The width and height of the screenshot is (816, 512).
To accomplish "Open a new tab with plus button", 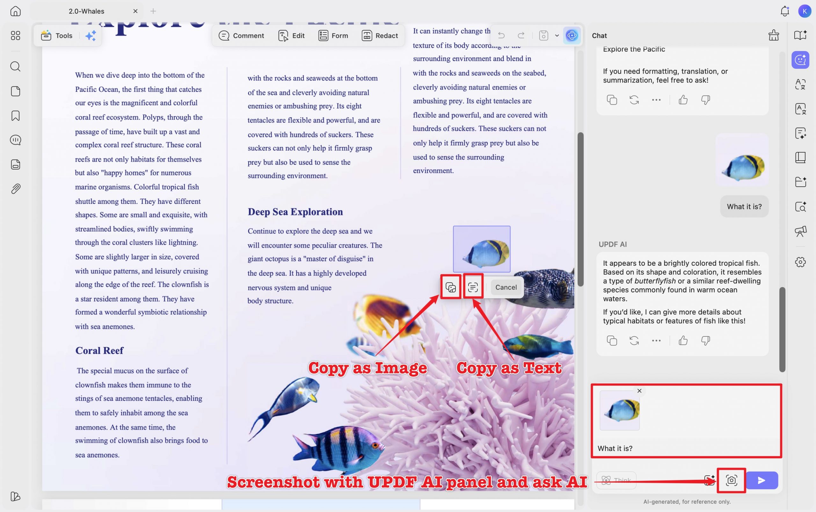I will 153,11.
